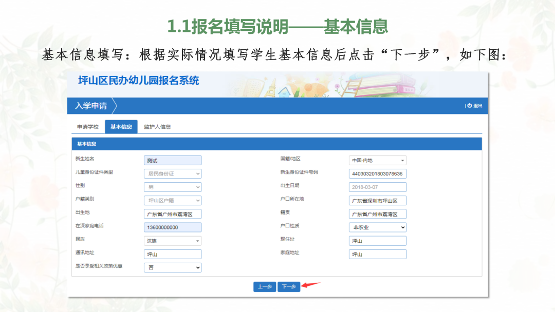Click the 退出 link to log out

478,106
